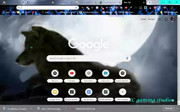Open the Spotify Browse shortcut
The width and height of the screenshot is (180, 112).
click(x=55, y=76)
